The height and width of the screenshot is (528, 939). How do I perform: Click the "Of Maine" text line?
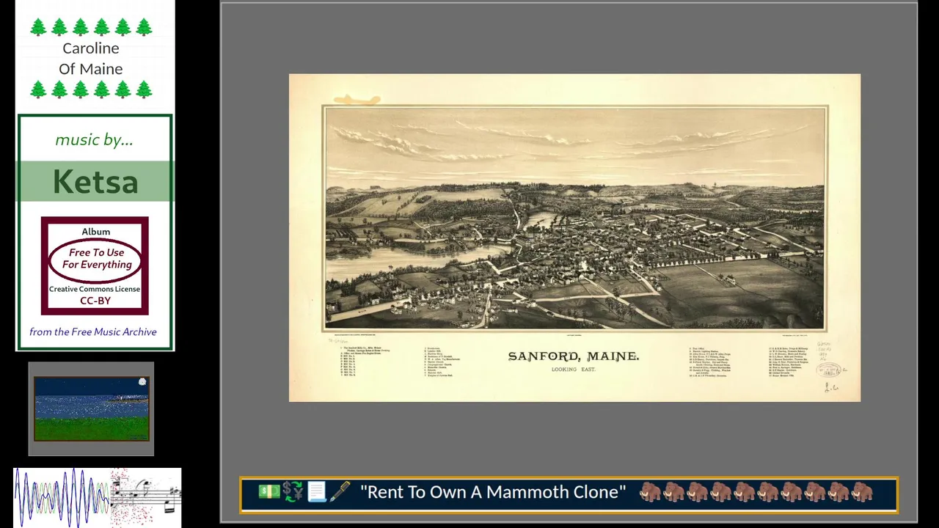(x=91, y=69)
